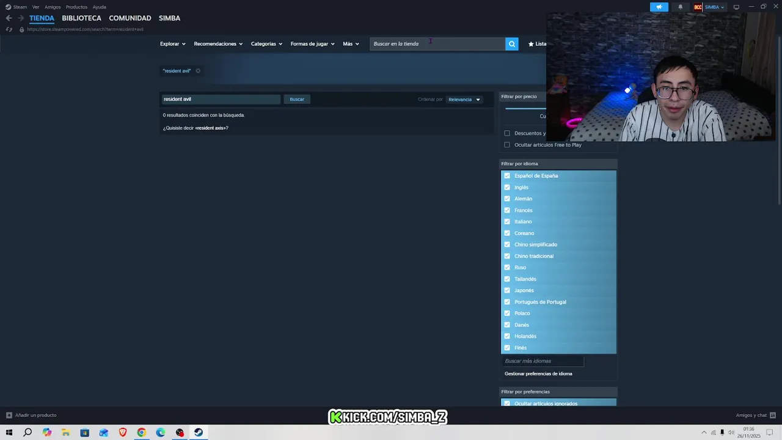The height and width of the screenshot is (440, 782).
Task: Uncheck the Coreano language filter
Action: 507,233
